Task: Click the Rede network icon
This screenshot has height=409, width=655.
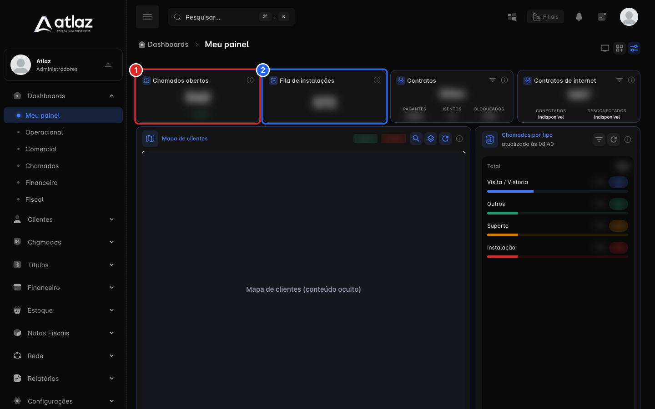Action: (17, 355)
